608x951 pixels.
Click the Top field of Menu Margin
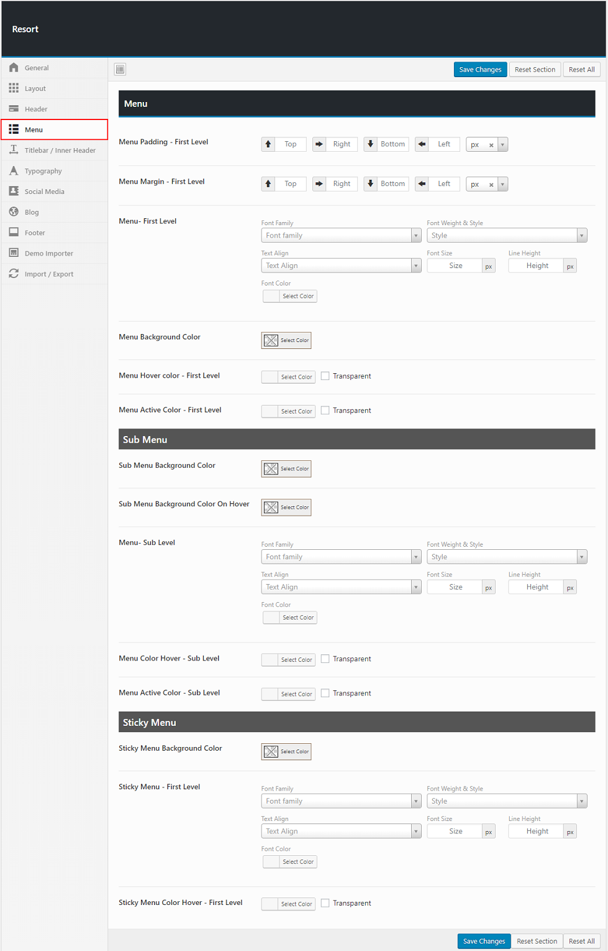point(290,184)
